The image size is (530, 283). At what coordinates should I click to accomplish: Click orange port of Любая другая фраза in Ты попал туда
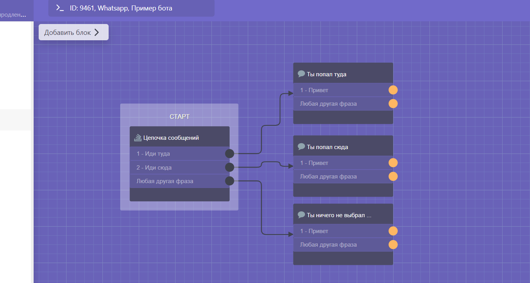[393, 104]
